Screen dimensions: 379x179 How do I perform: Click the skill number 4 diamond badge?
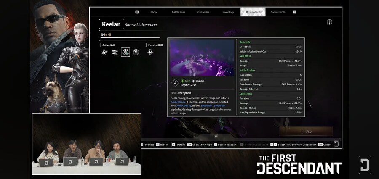click(x=175, y=82)
